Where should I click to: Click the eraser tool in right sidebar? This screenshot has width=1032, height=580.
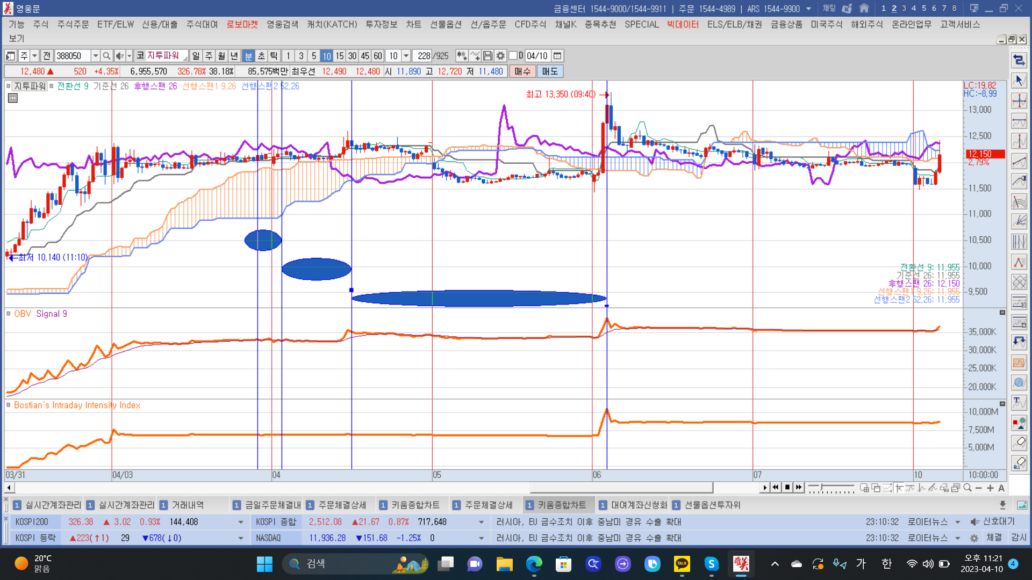(x=1019, y=443)
